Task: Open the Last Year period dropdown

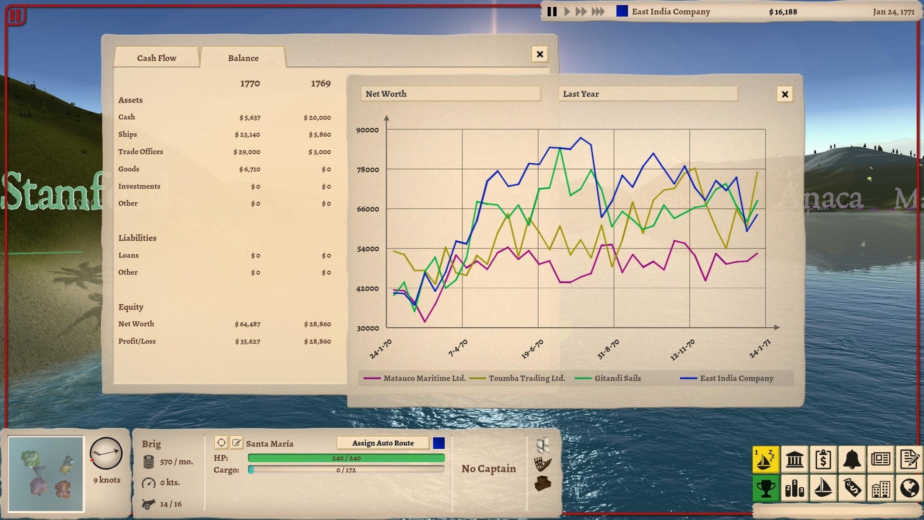Action: pos(648,94)
